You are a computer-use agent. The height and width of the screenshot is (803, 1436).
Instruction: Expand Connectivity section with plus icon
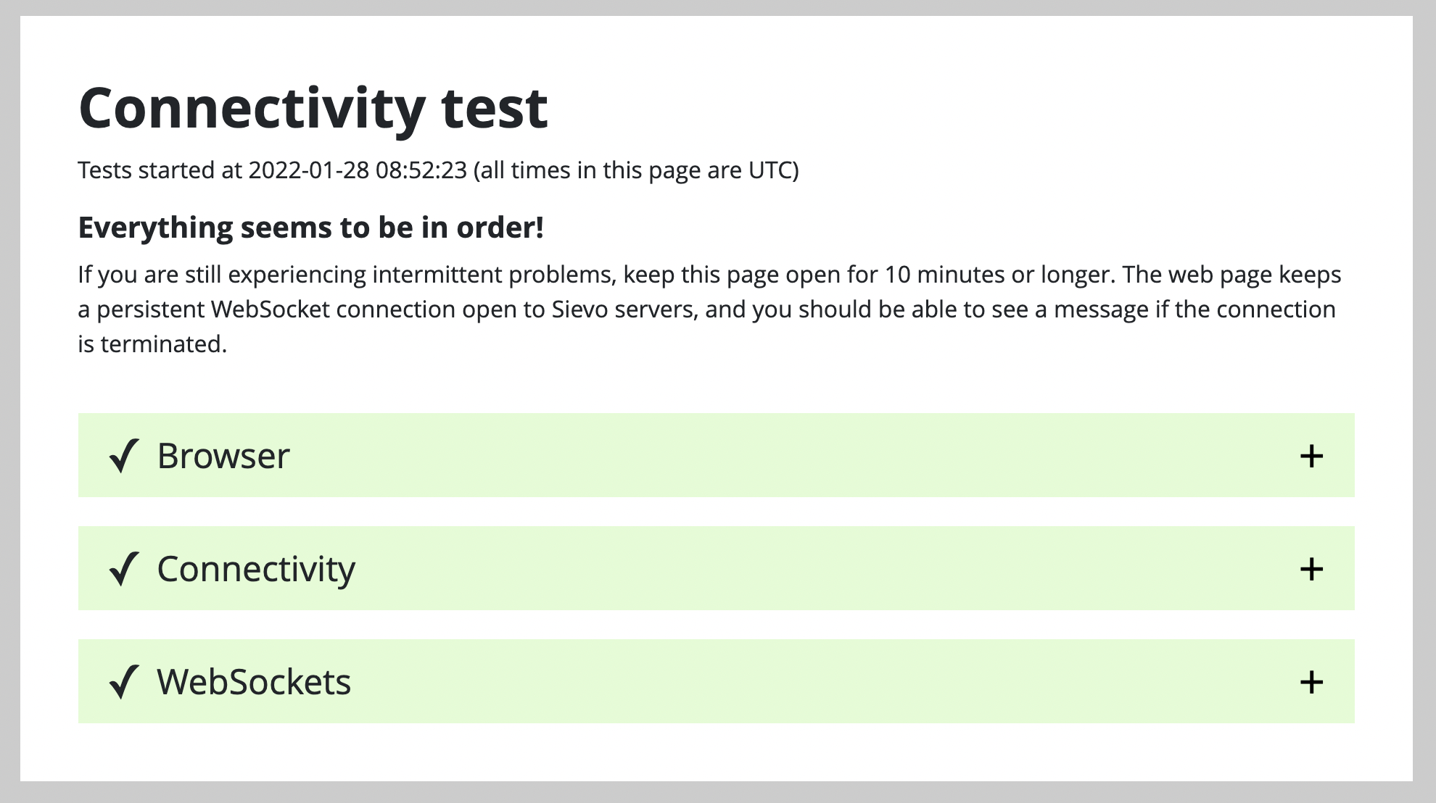click(x=1311, y=569)
